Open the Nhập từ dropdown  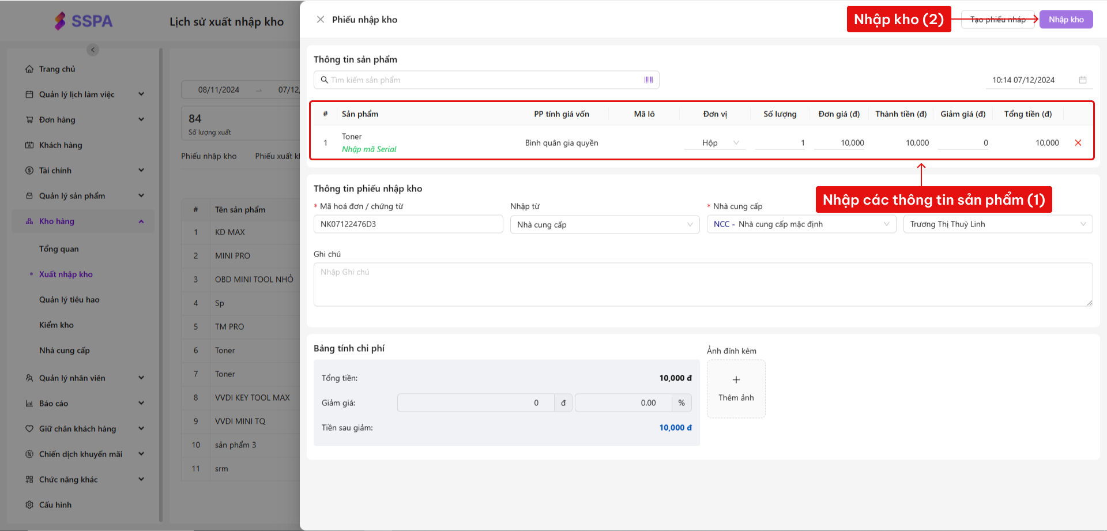coord(605,225)
